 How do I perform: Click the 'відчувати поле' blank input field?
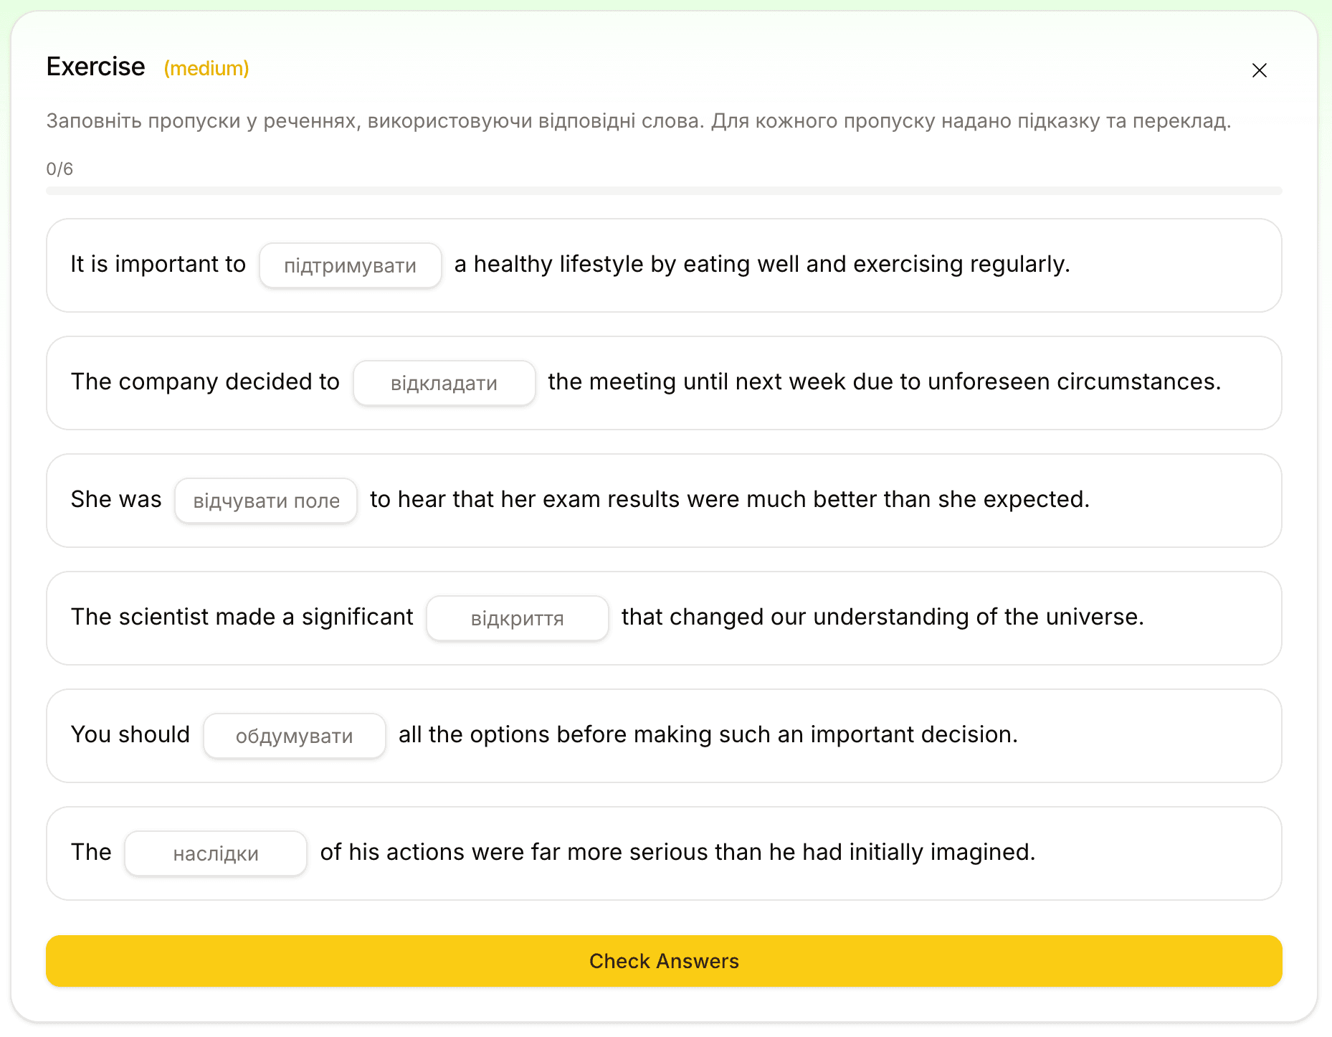tap(266, 501)
